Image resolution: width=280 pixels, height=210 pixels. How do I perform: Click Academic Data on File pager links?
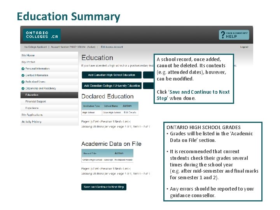(x=106, y=169)
